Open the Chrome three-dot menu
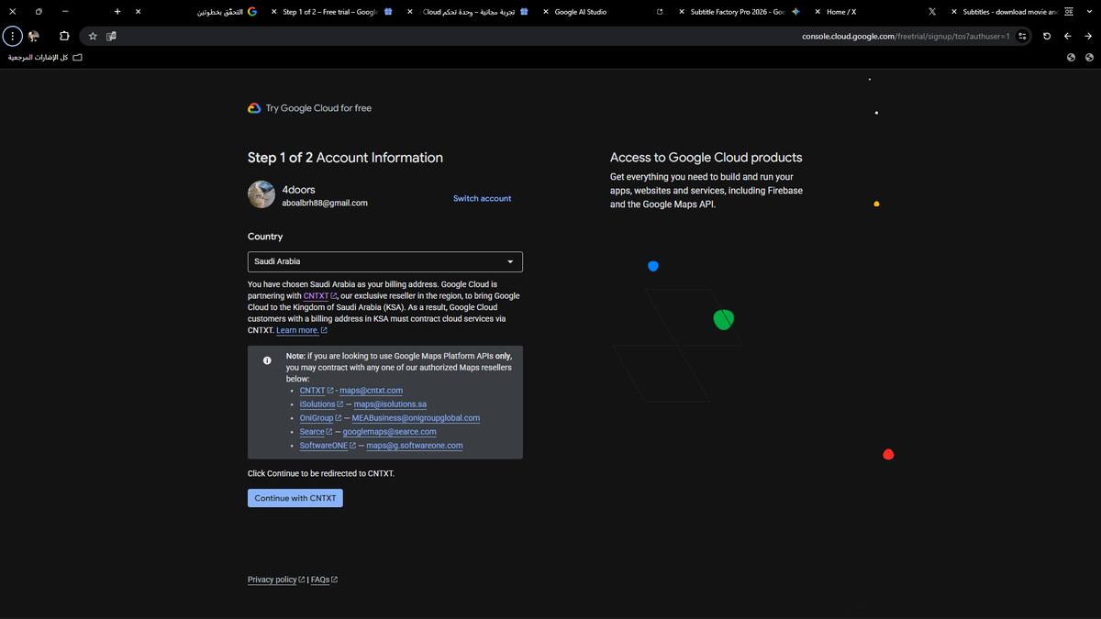Image resolution: width=1101 pixels, height=619 pixels. (x=12, y=36)
